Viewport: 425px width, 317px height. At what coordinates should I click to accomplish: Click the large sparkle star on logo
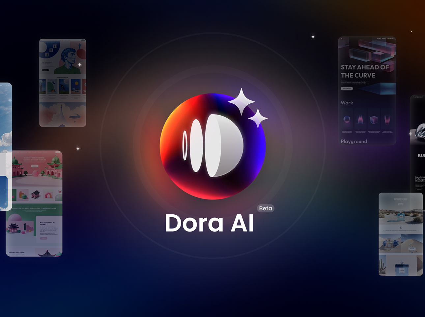tap(241, 101)
